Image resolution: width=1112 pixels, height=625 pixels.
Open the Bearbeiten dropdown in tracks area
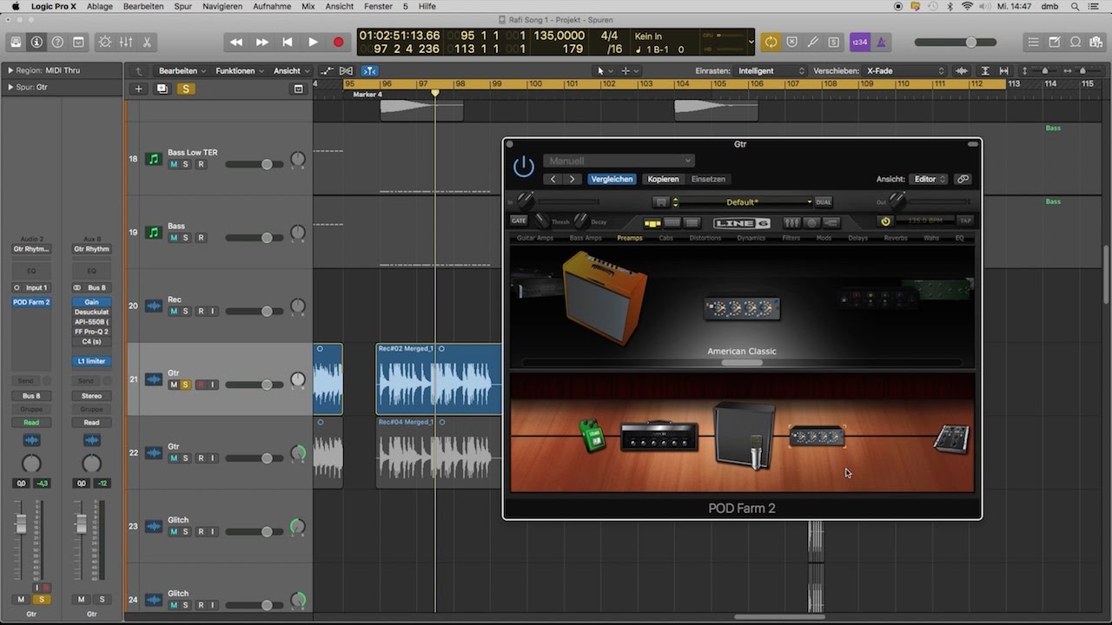(182, 71)
